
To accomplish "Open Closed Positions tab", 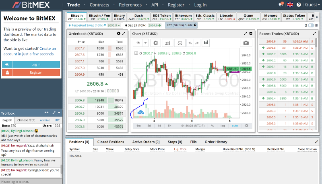I will coord(111,142).
